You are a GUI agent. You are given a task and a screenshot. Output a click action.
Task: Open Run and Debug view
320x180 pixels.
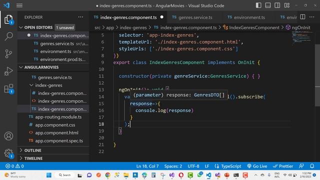tap(8, 71)
